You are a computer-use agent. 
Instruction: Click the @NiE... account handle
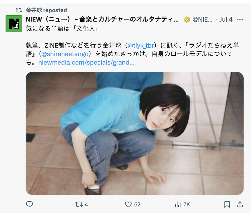202,19
